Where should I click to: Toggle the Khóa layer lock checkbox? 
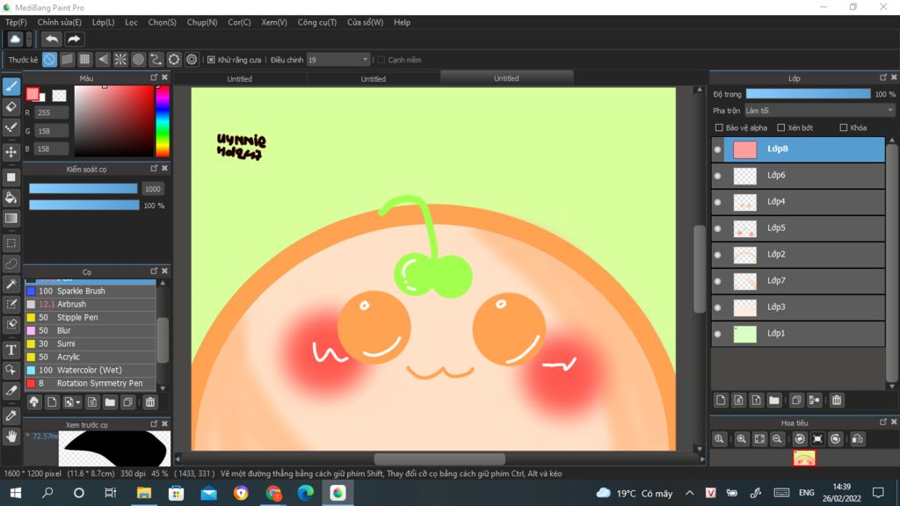[844, 127]
